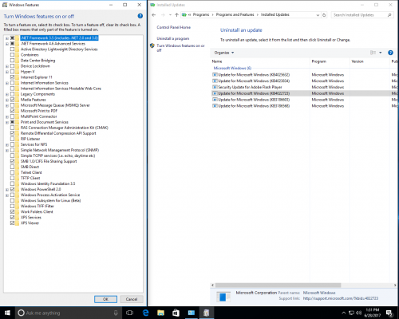Image resolution: width=399 pixels, height=319 pixels.
Task: Go forward in the Installed Updates window
Action: pos(163,15)
